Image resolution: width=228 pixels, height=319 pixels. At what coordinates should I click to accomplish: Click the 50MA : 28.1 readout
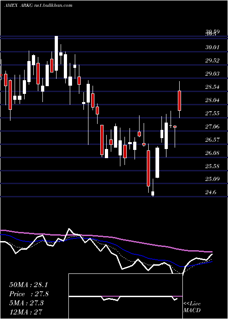click(x=28, y=285)
